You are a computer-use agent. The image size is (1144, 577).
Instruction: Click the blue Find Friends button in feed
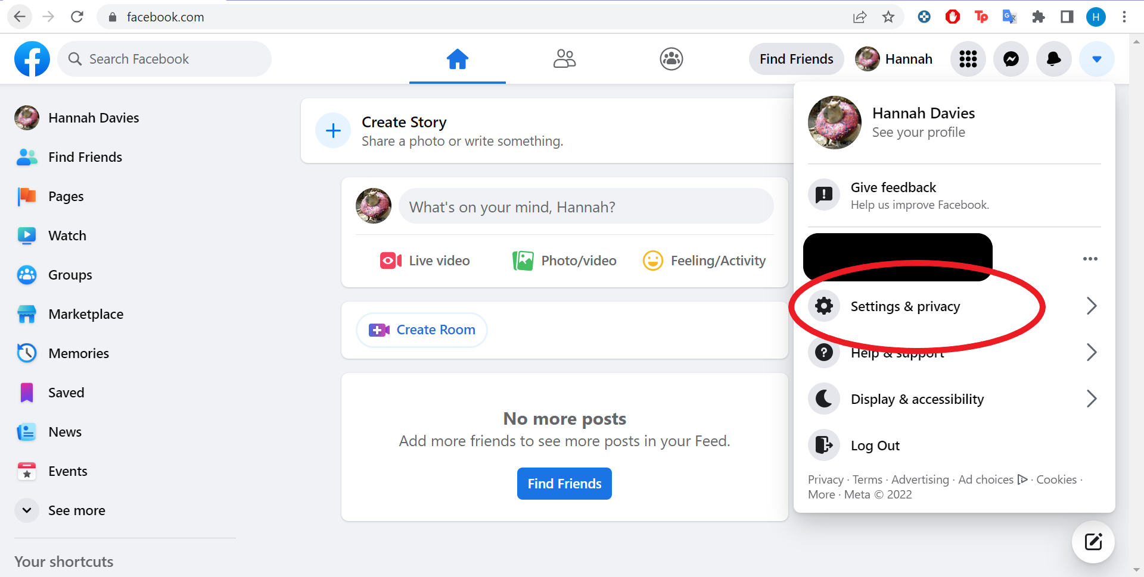pos(564,484)
